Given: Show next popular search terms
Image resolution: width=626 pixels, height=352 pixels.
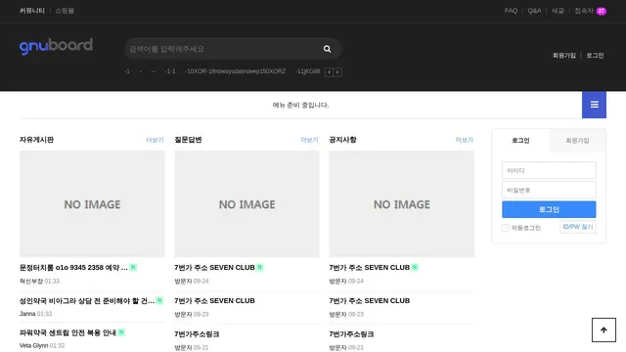Looking at the screenshot, I should (x=337, y=72).
